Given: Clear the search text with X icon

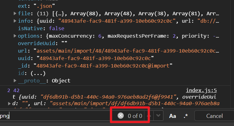Looking at the screenshot, I should coord(121,116).
